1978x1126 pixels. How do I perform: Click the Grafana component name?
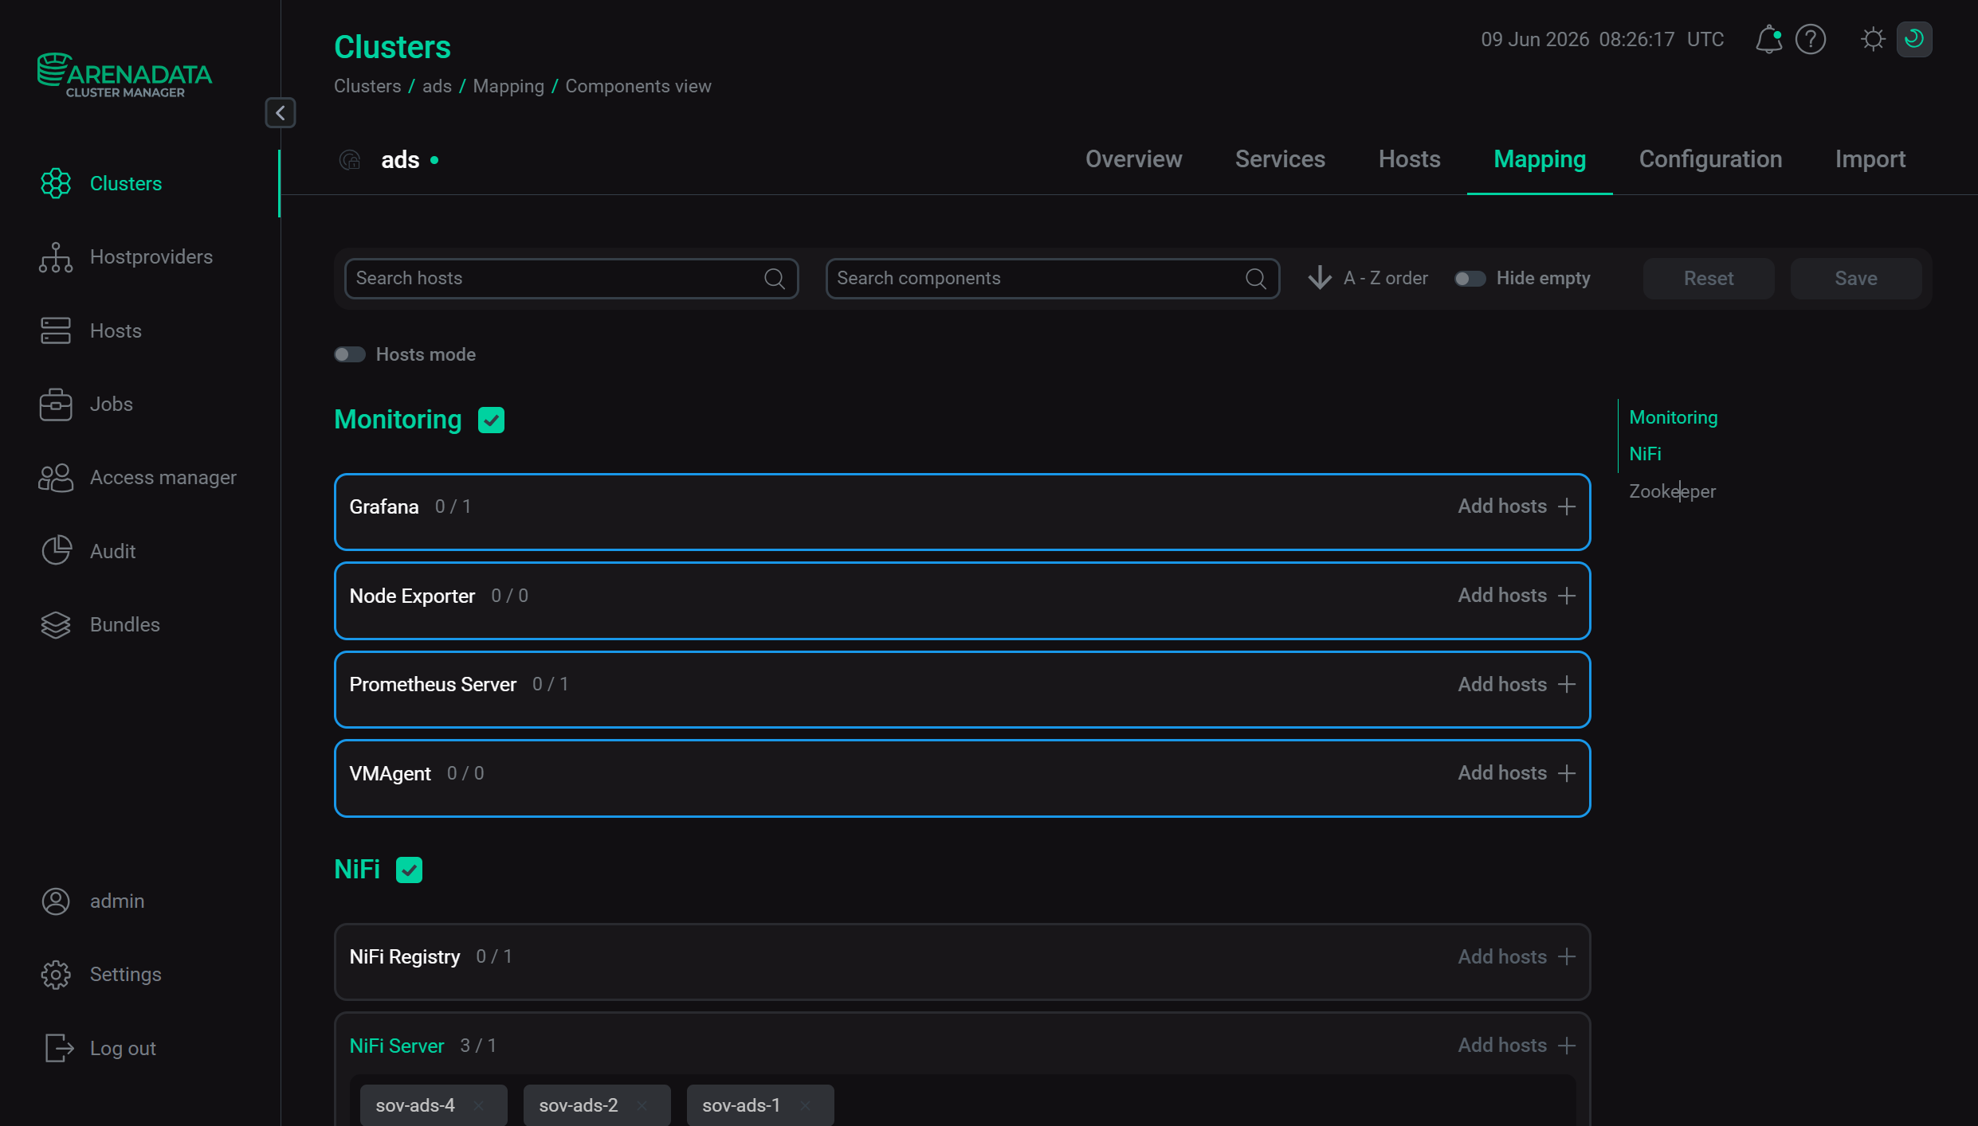coord(383,506)
